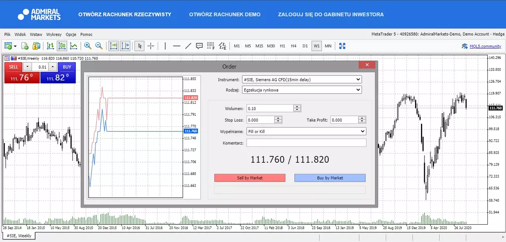506x242 pixels.
Task: Click the depth of market icon beside #SIE
Action: [14, 58]
